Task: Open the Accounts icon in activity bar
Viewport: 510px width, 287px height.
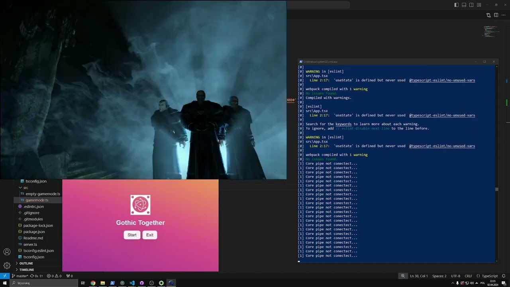Action: click(7, 252)
